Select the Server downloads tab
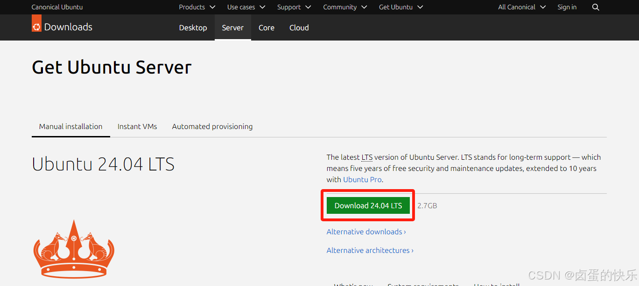 233,27
